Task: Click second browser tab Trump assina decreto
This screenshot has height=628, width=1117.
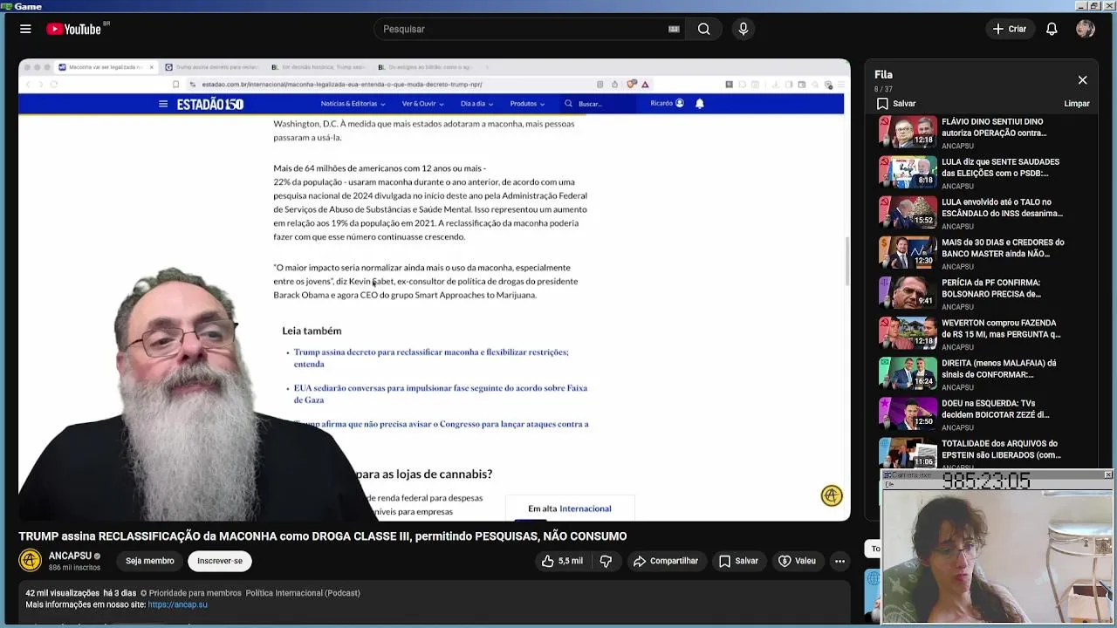Action: (214, 67)
